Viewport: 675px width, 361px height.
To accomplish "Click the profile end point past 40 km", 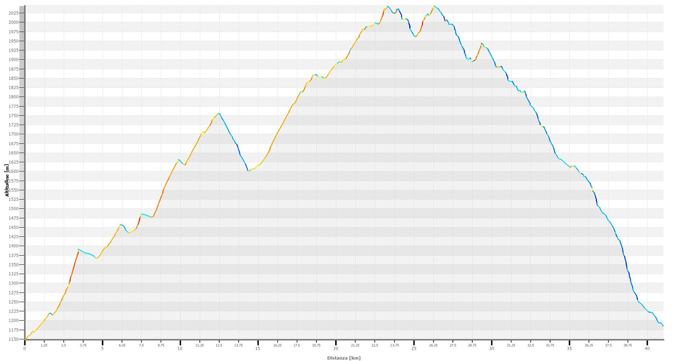I will tap(663, 326).
